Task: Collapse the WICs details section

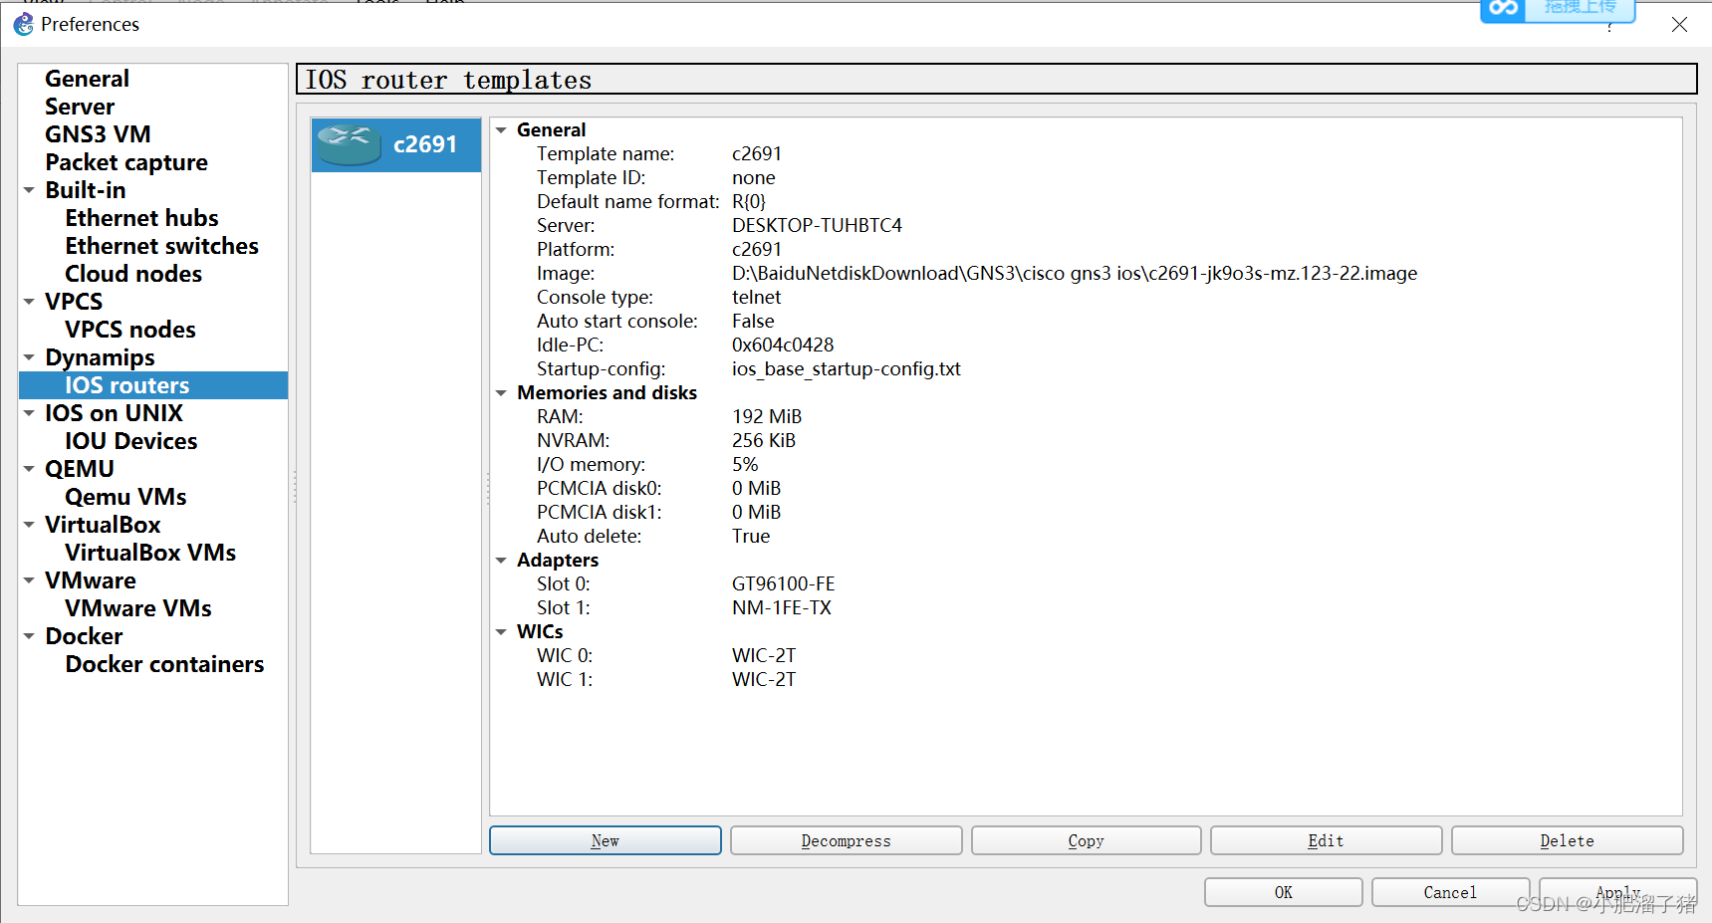Action: pos(502,632)
